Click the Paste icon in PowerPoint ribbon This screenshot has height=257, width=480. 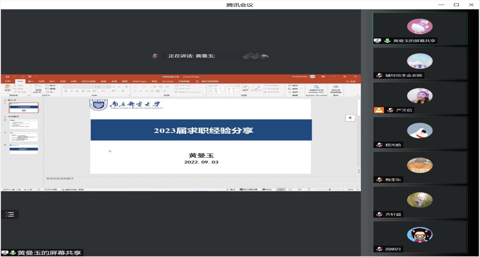click(8, 87)
